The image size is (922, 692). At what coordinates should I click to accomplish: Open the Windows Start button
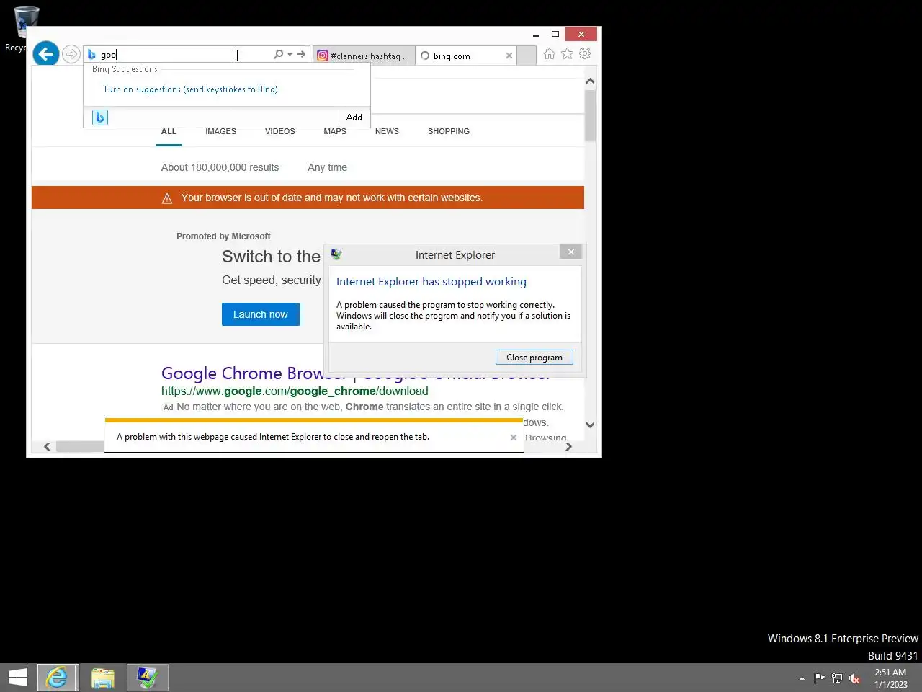pos(18,678)
